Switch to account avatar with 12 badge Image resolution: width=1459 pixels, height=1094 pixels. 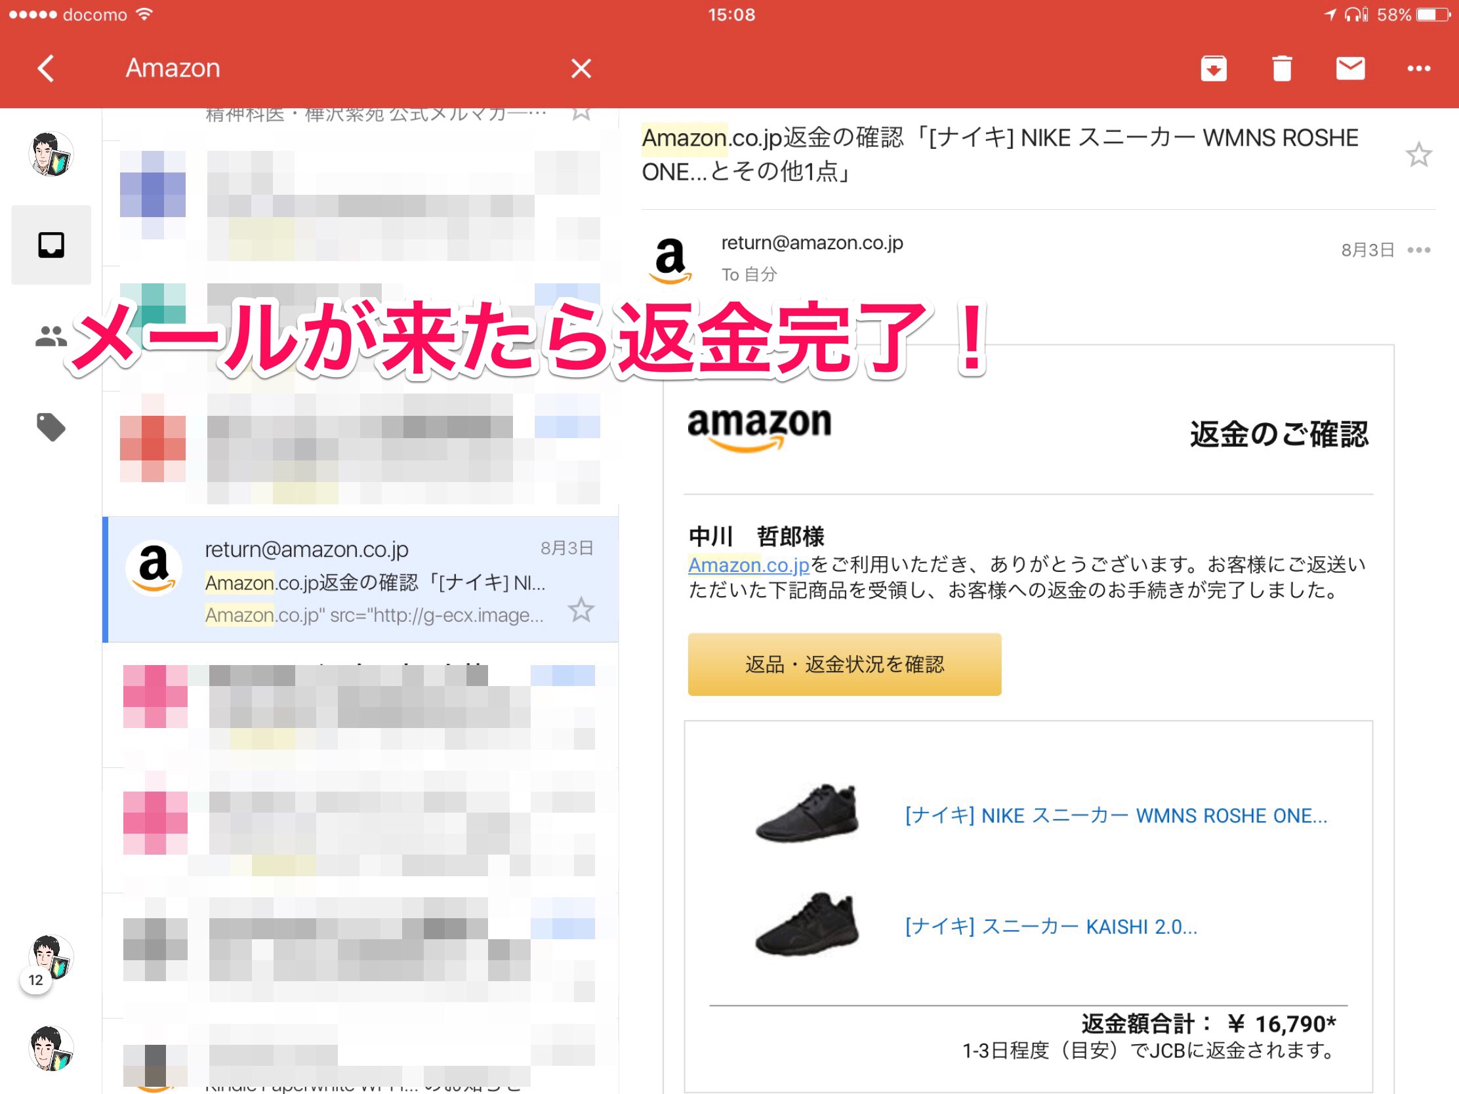(51, 958)
